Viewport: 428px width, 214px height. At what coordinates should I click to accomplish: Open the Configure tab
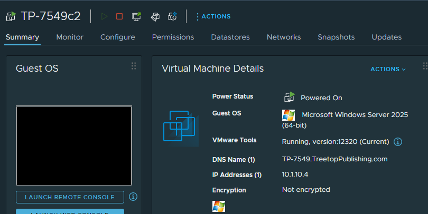118,37
